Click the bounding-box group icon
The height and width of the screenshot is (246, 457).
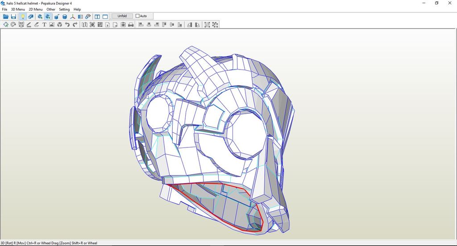[x=207, y=25]
